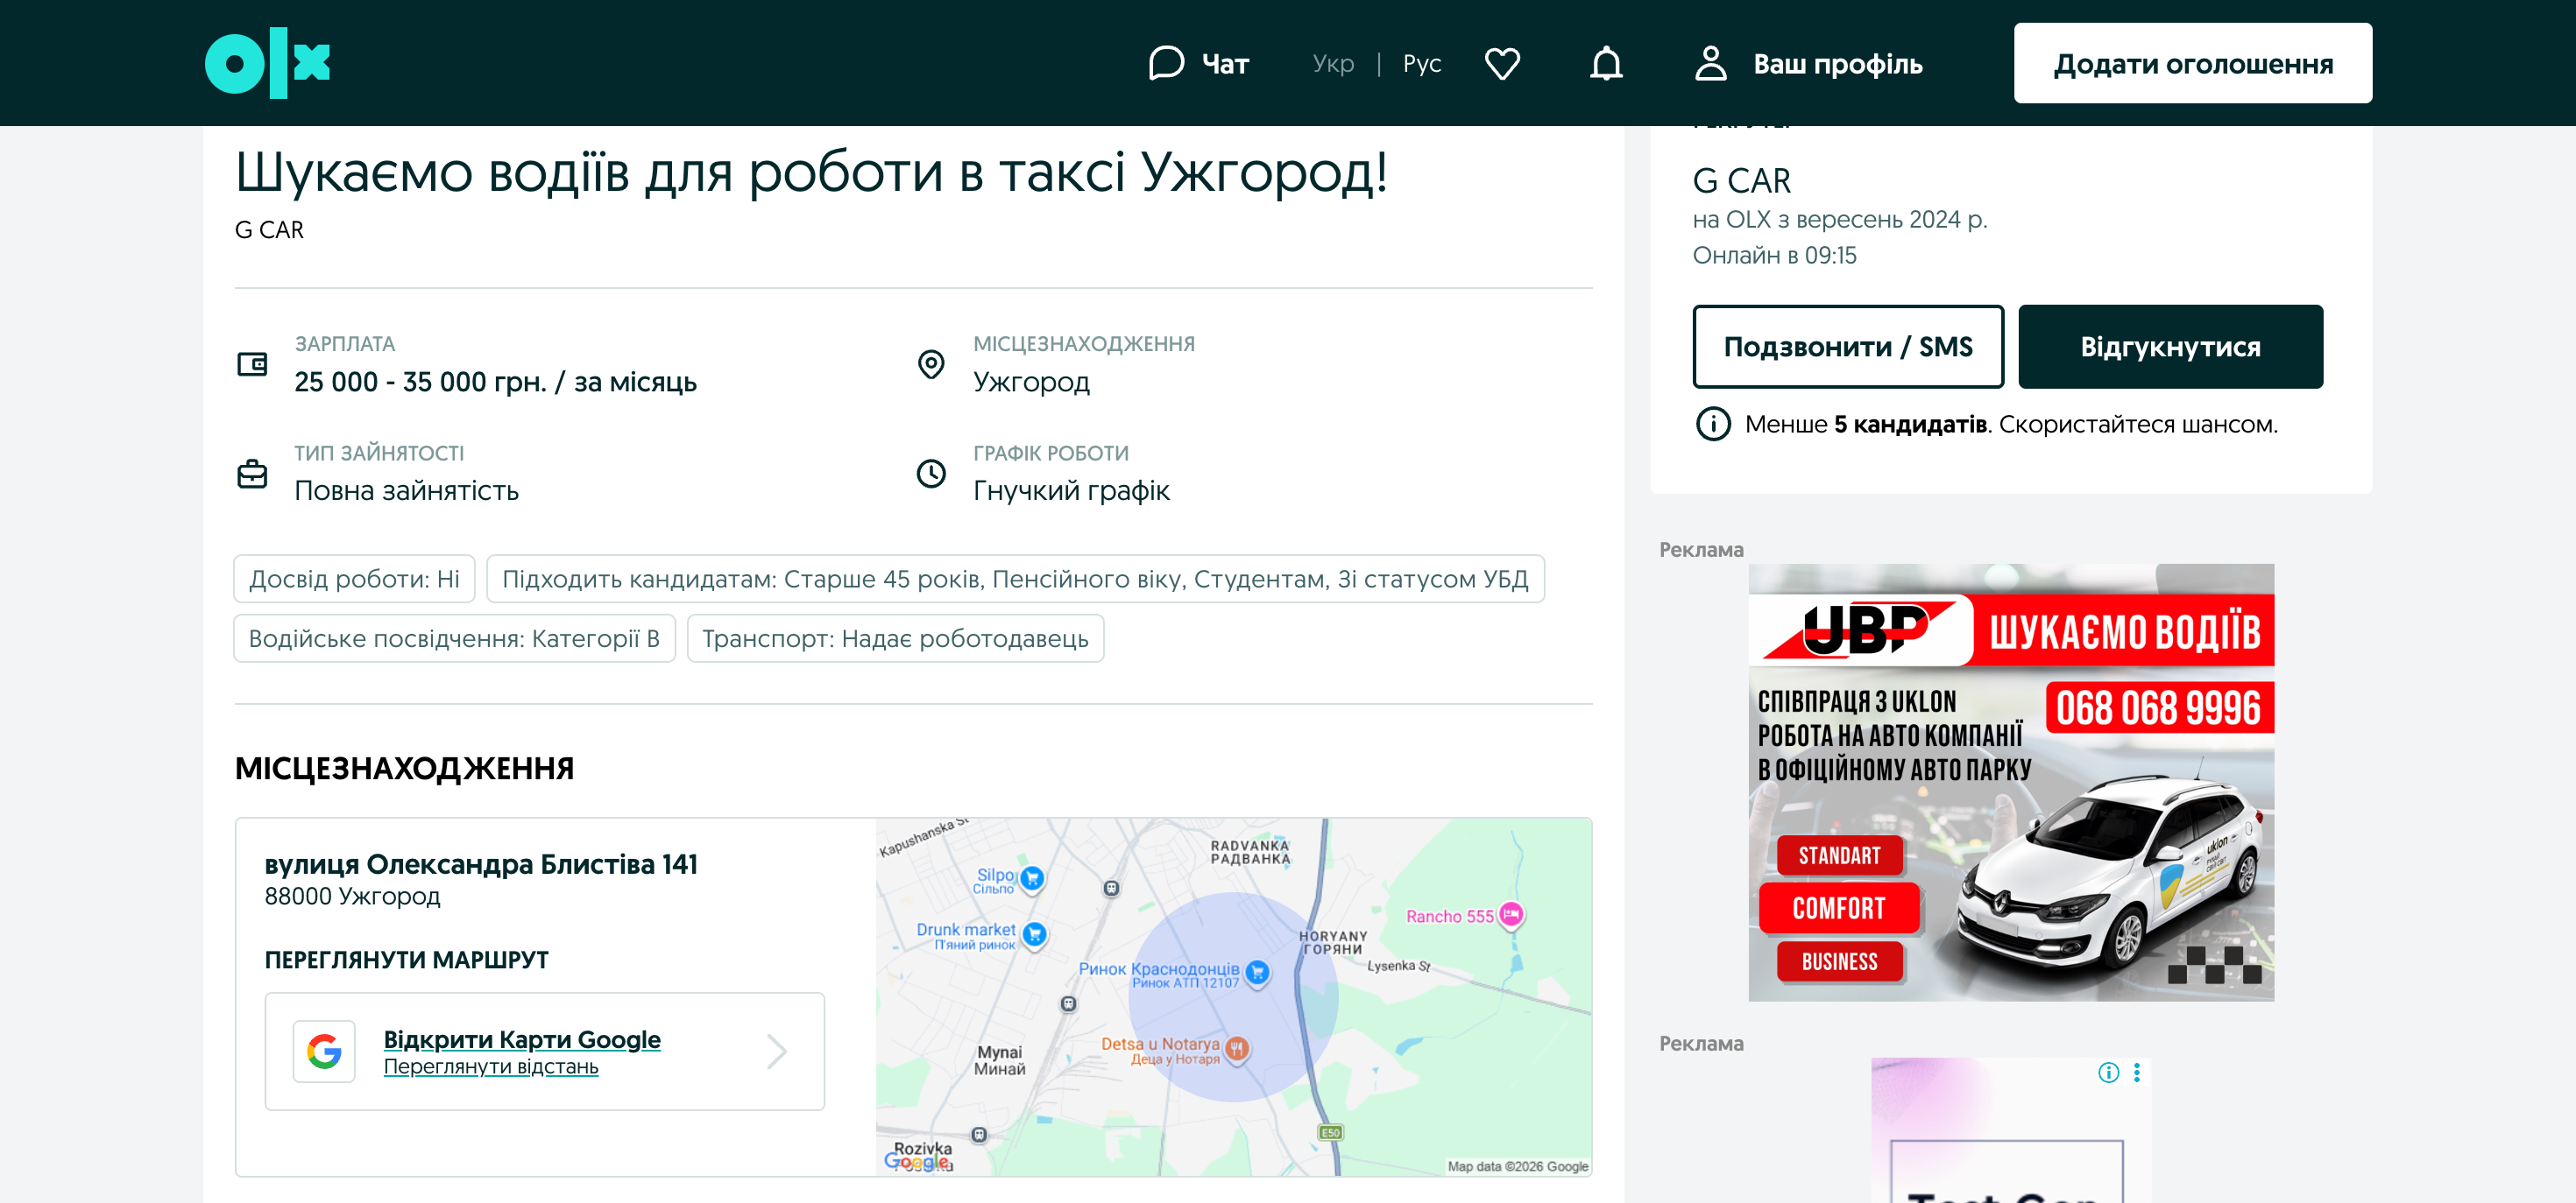Image resolution: width=2576 pixels, height=1203 pixels.
Task: Open the UBP drivers advertisement banner
Action: tap(2011, 783)
